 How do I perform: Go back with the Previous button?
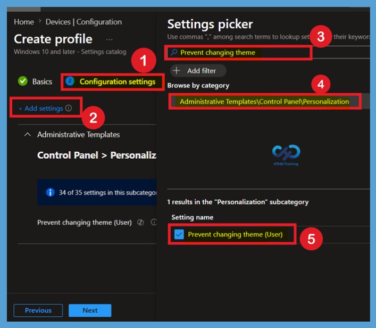coord(38,310)
